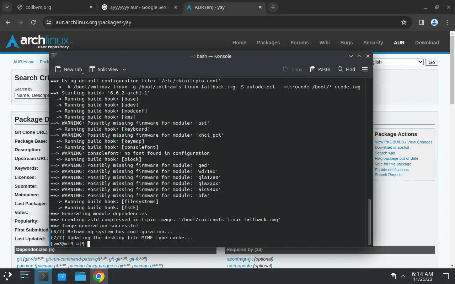The image size is (455, 284).
Task: Open the Home nav link
Action: pos(239,43)
